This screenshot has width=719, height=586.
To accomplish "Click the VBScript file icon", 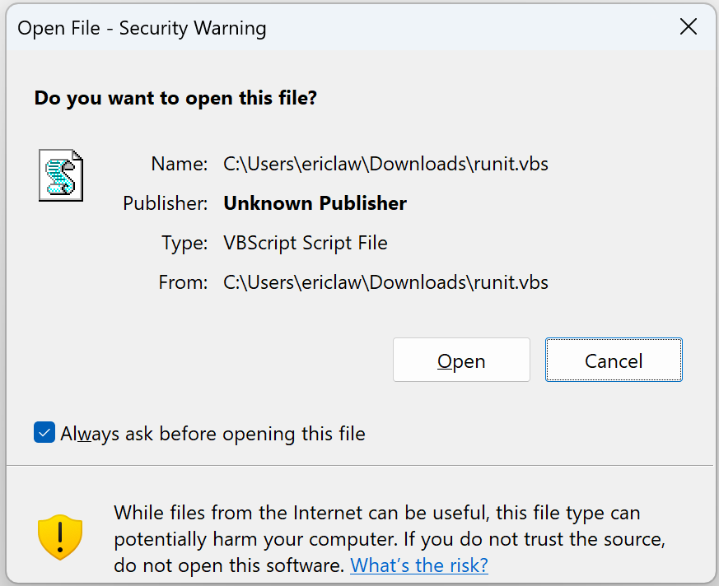I will (x=61, y=174).
